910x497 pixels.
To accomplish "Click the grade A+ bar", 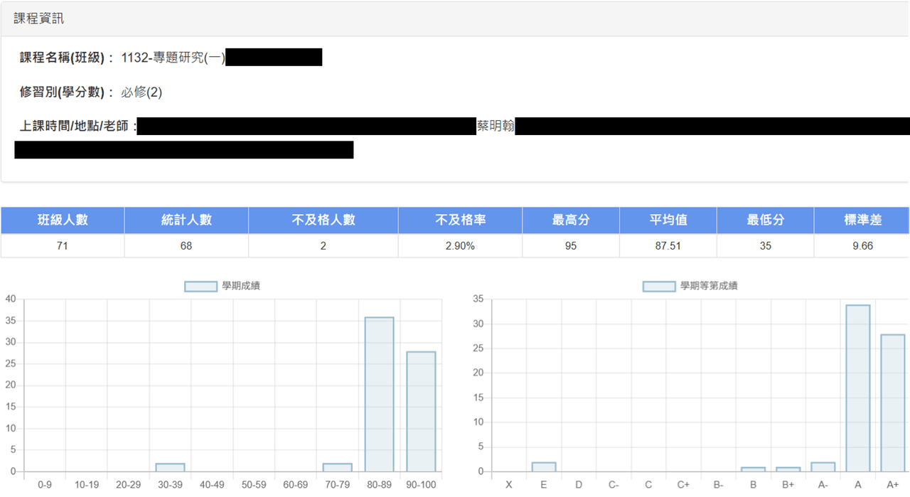I will 893,403.
